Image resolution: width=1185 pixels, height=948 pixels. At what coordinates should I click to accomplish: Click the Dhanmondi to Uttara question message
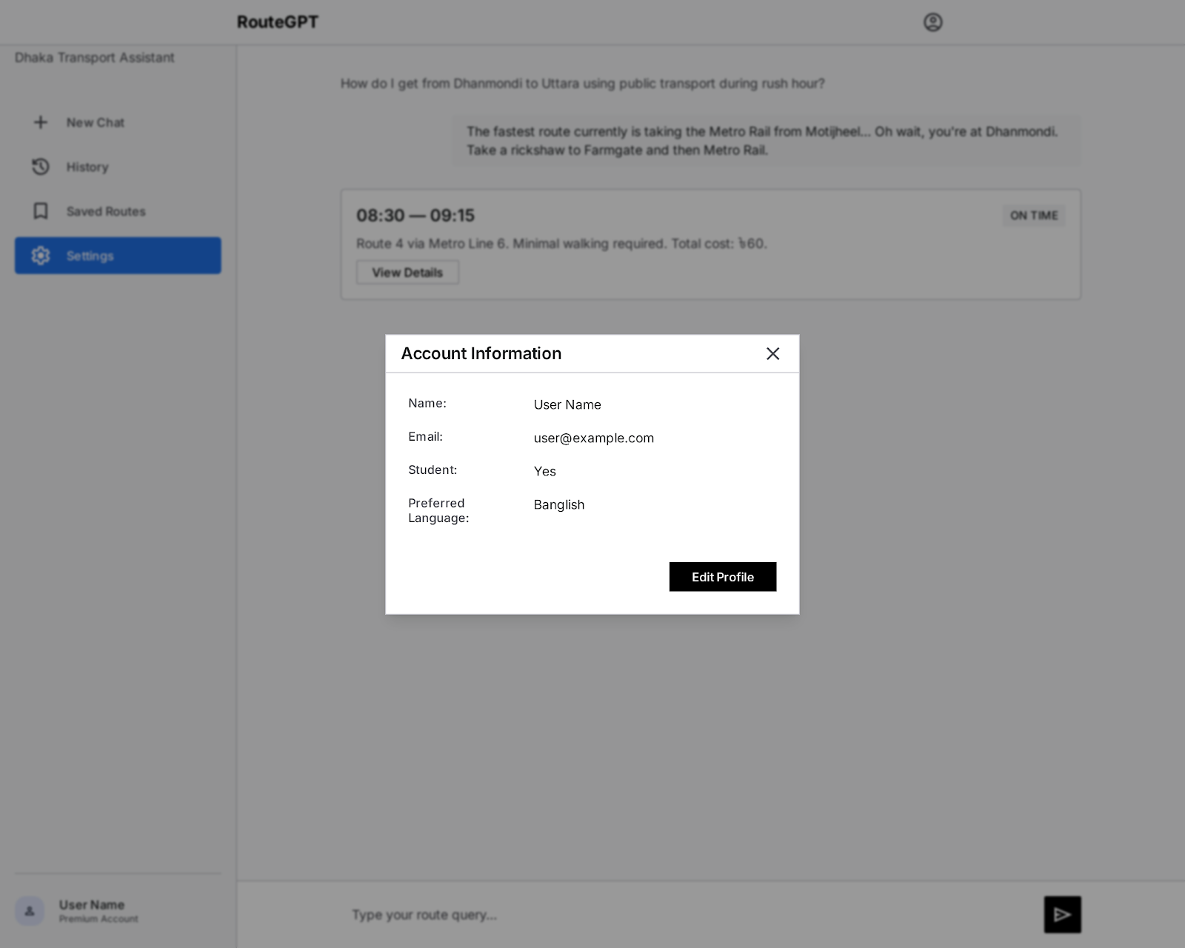[582, 84]
